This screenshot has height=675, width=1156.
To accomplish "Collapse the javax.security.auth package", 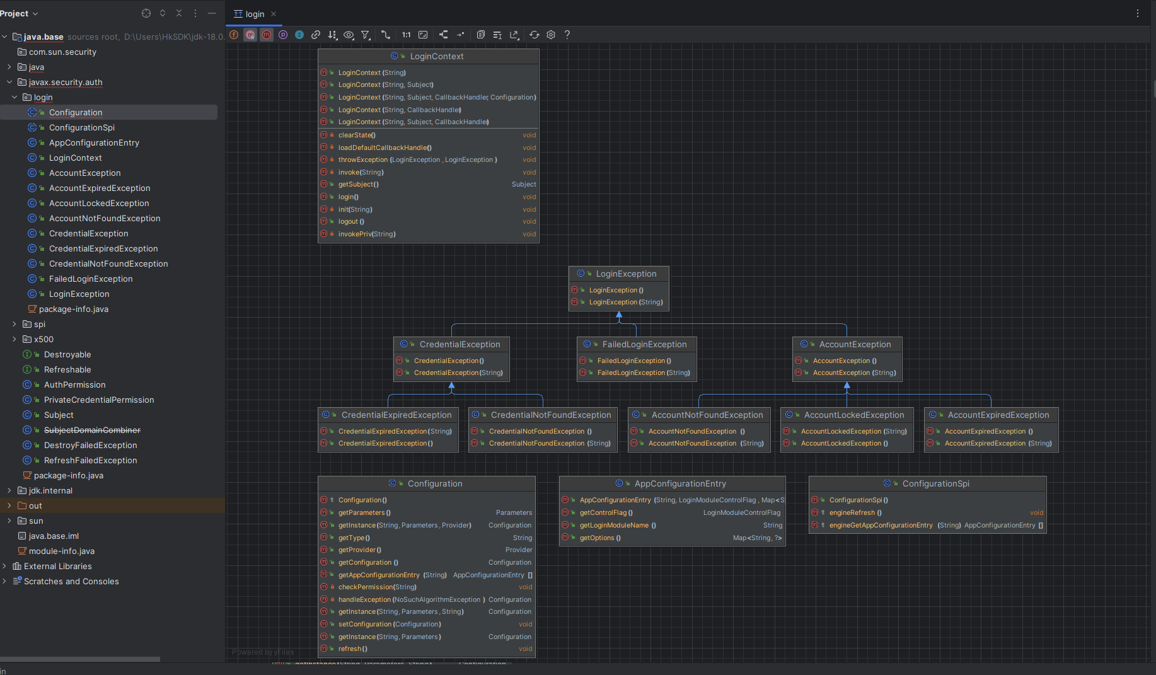I will [9, 82].
